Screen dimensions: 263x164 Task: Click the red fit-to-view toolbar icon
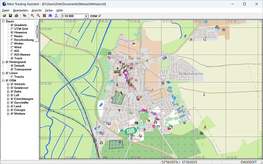(x=44, y=16)
